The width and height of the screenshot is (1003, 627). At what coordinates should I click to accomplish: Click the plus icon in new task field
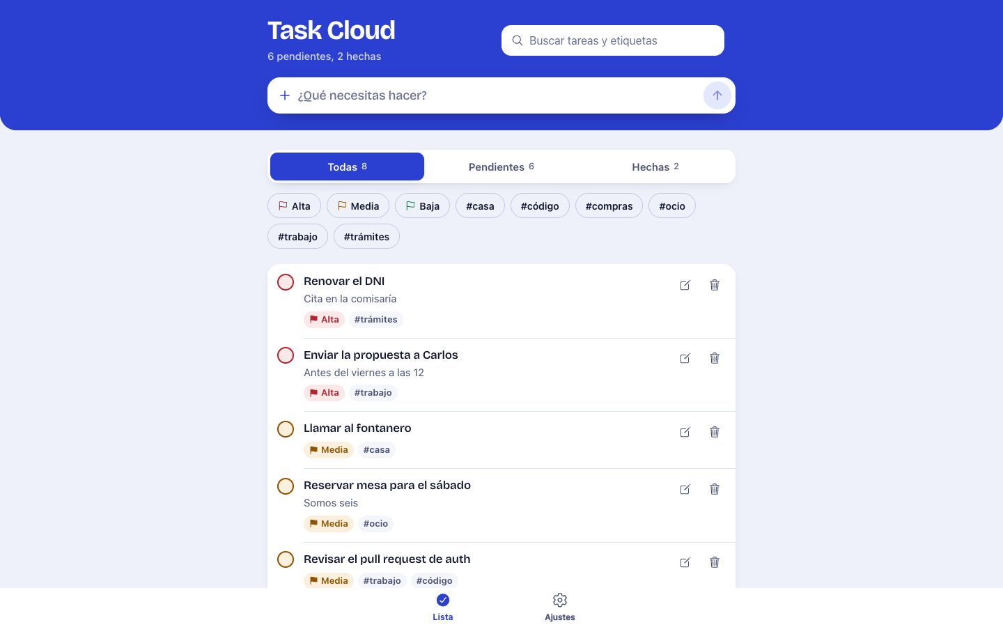pyautogui.click(x=285, y=95)
